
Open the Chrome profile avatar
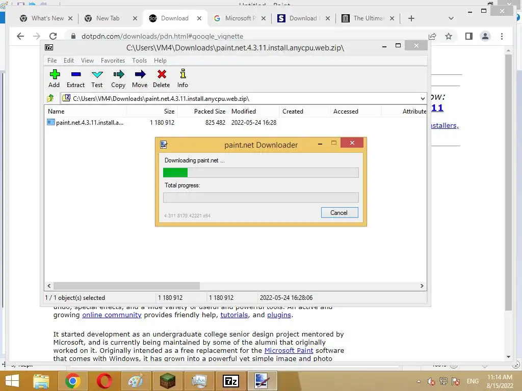pyautogui.click(x=485, y=36)
